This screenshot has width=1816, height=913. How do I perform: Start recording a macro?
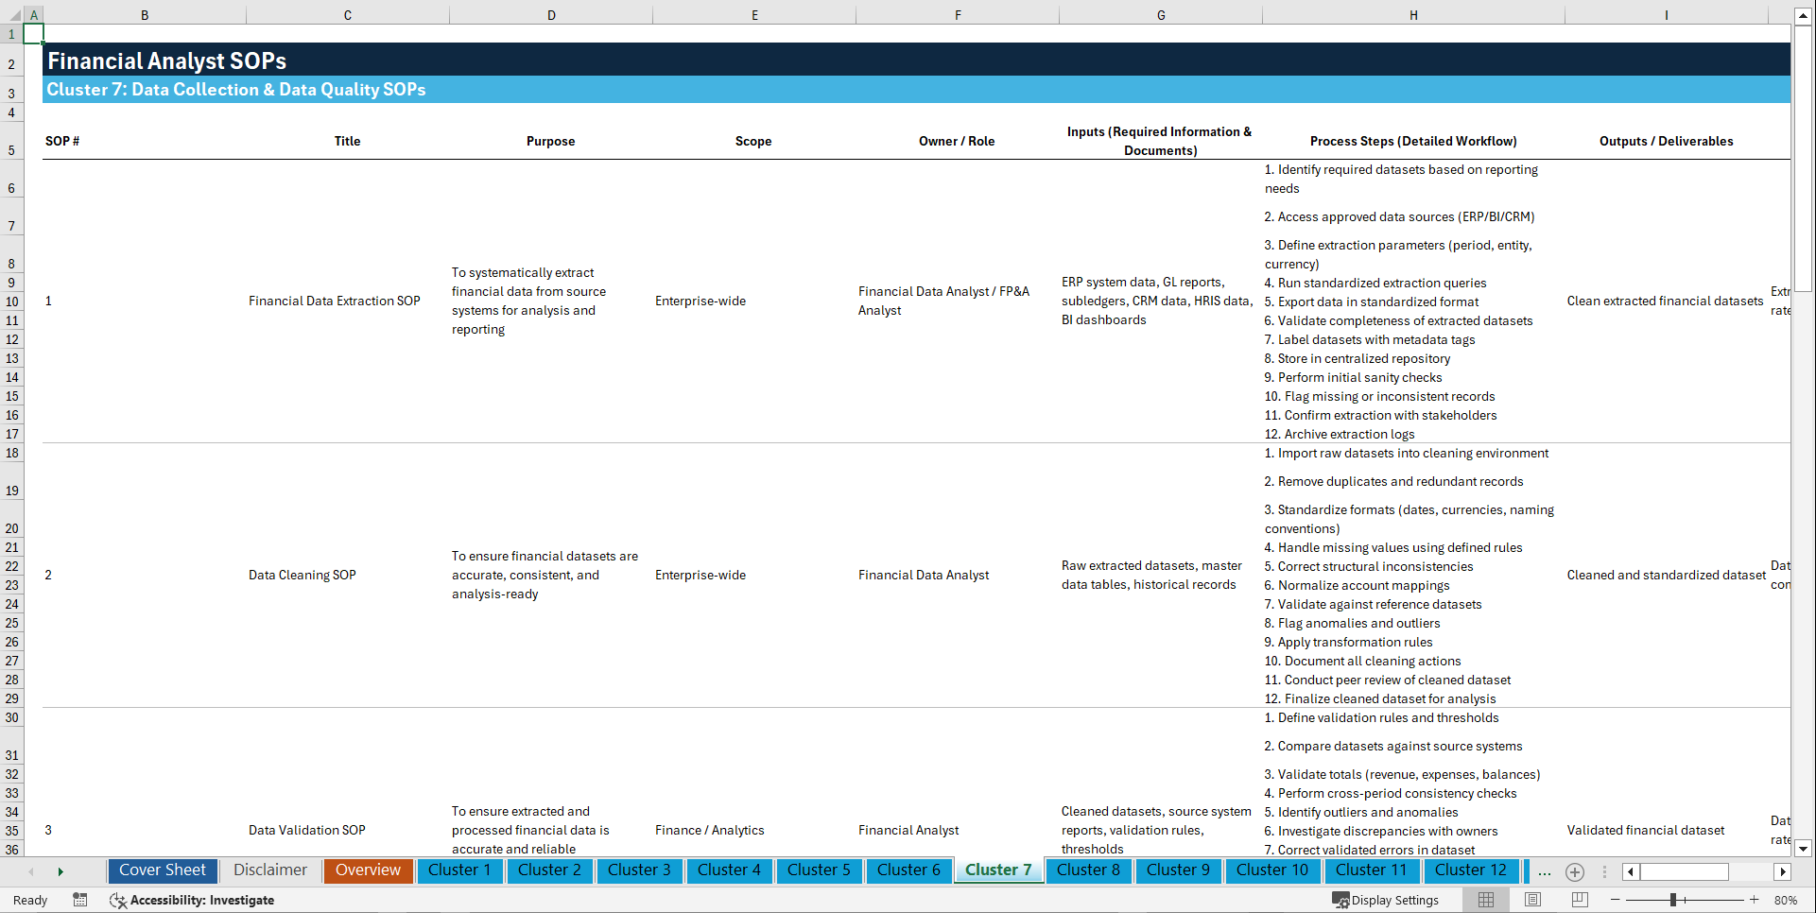(80, 900)
